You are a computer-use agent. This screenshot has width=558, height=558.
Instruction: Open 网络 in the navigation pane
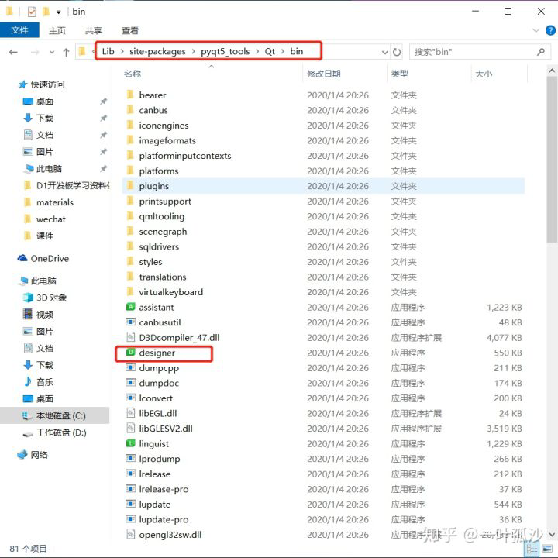click(x=33, y=455)
